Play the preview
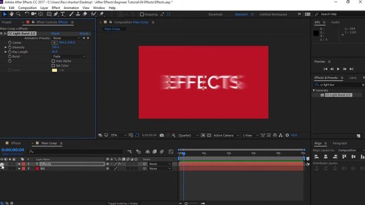The width and height of the screenshot is (365, 205). 338,69
